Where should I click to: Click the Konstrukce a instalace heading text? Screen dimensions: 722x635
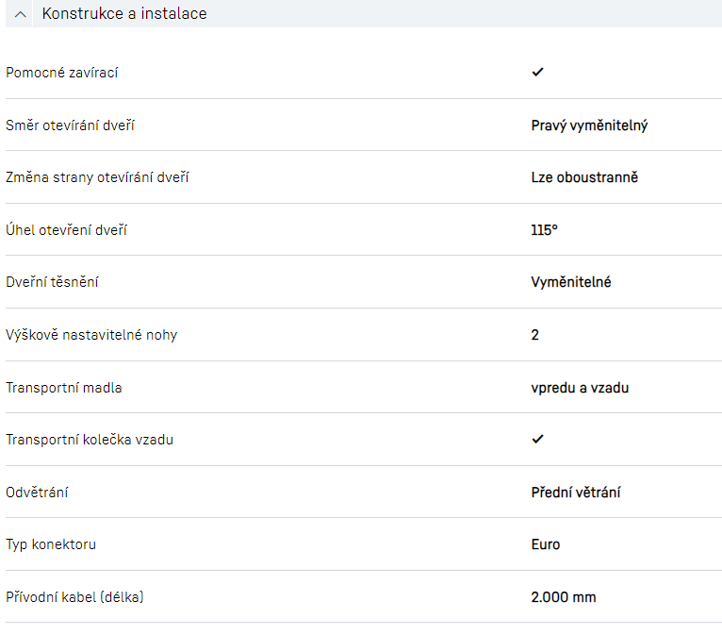click(123, 14)
